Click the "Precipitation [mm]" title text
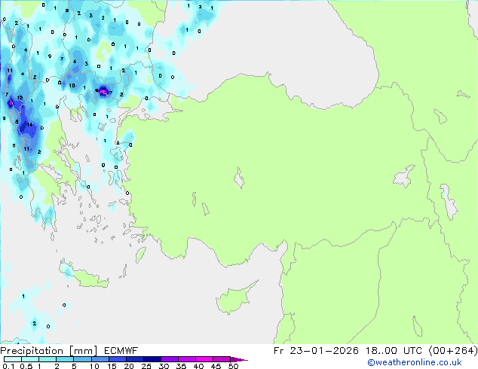Viewport: 478px width, 369px height. pyautogui.click(x=49, y=351)
